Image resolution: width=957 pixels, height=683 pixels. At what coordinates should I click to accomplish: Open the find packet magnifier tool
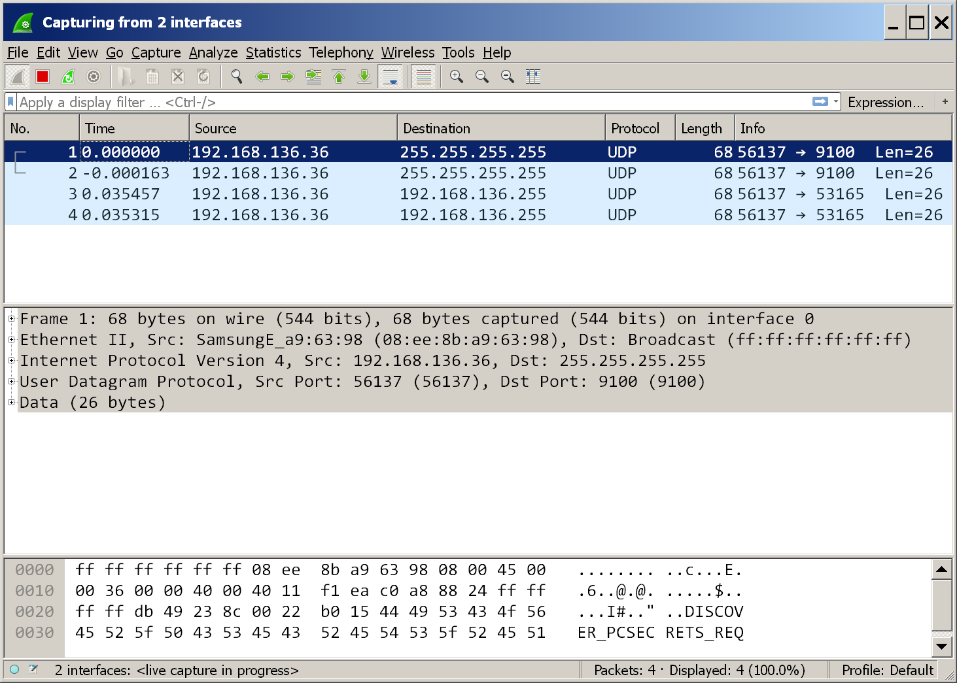pyautogui.click(x=236, y=77)
